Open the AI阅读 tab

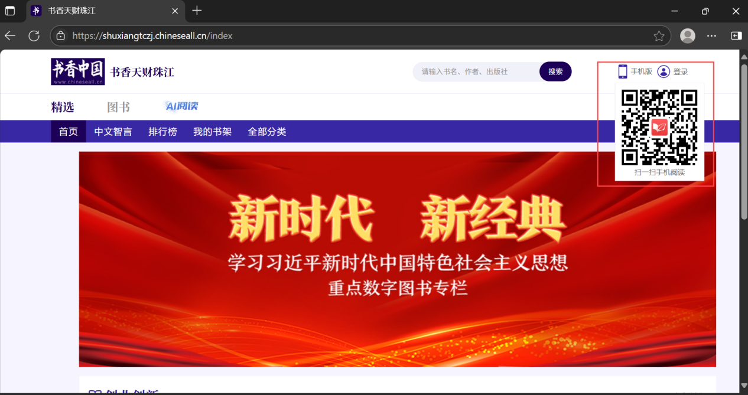click(181, 106)
